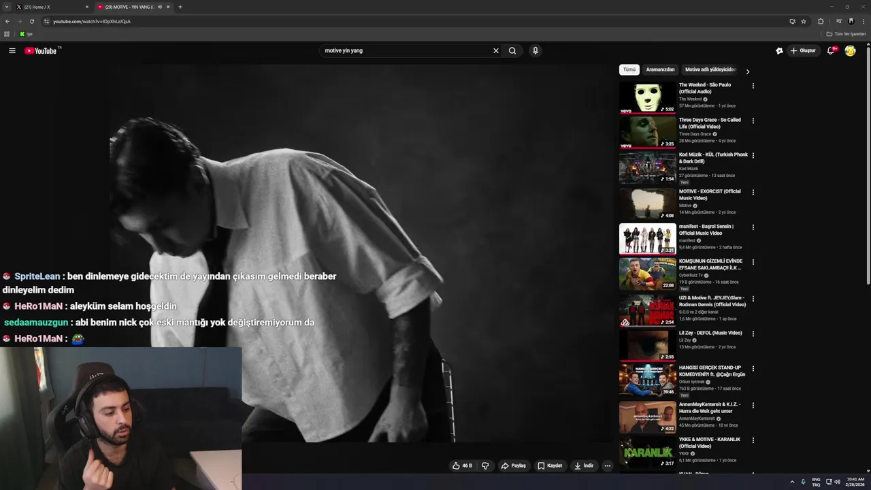The width and height of the screenshot is (871, 490).
Task: Open options for UZI & Motive video
Action: (753, 299)
